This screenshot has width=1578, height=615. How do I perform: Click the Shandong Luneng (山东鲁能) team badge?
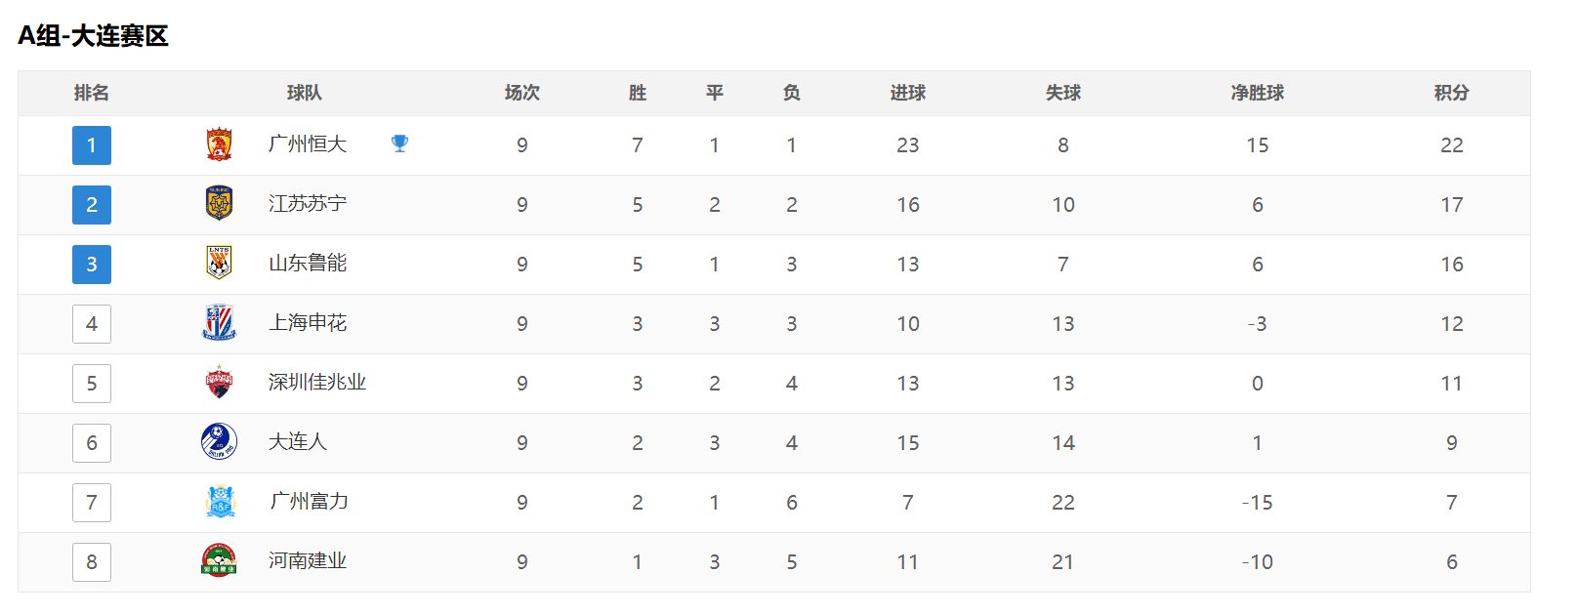coord(219,264)
